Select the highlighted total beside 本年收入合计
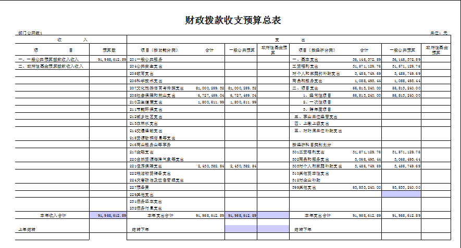Screen dimensions: 461x248 108,215
